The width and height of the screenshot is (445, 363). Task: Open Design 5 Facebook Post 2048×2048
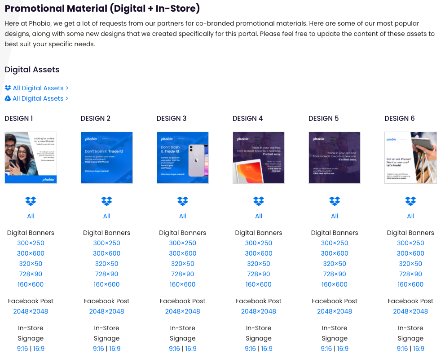point(335,311)
